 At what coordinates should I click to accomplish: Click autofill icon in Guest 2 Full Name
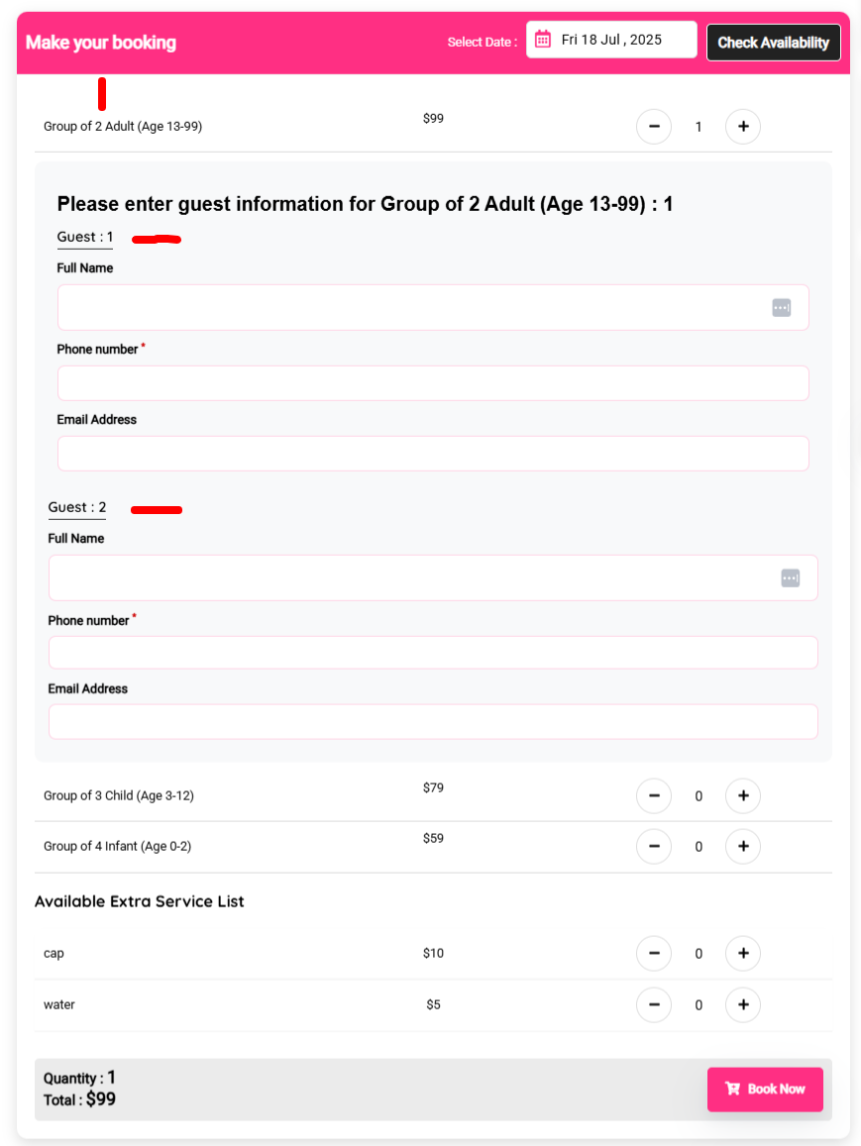pyautogui.click(x=790, y=578)
